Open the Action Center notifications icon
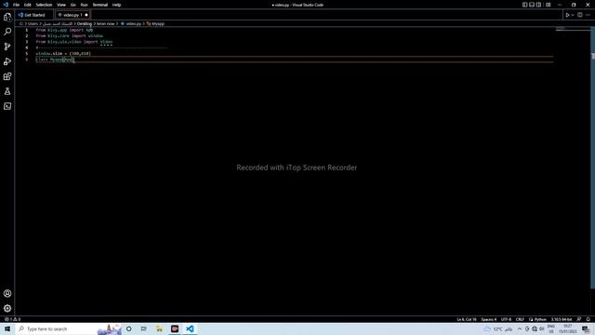Viewport: 595px width, 335px height. click(587, 328)
